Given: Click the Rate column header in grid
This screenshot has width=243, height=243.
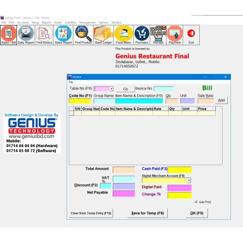Looking at the screenshot, I should pos(160,109).
